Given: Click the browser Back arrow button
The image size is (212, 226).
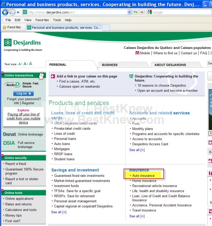Looking at the screenshot, I should [5, 12].
